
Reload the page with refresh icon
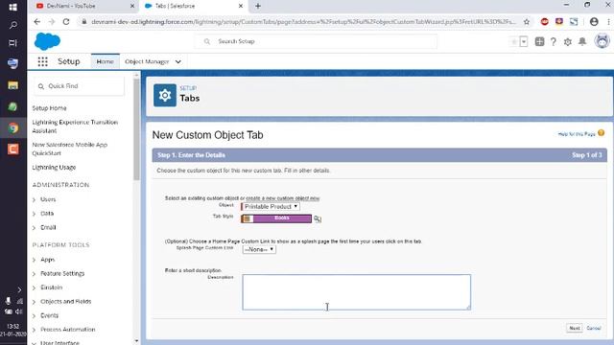coord(66,22)
